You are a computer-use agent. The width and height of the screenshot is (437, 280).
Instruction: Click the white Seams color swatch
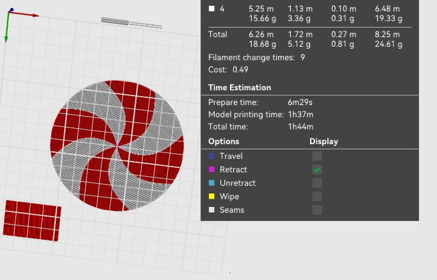(211, 210)
